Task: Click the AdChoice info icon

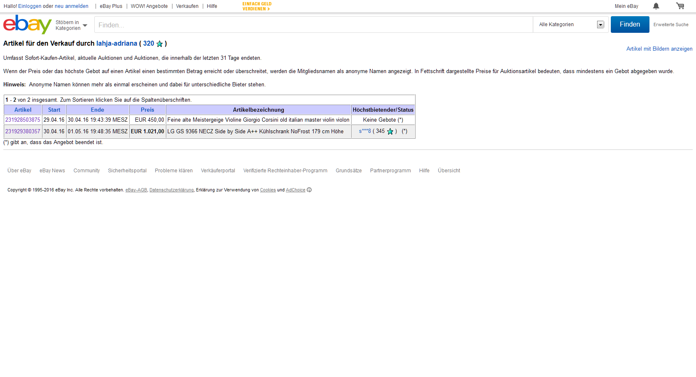Action: tap(309, 190)
